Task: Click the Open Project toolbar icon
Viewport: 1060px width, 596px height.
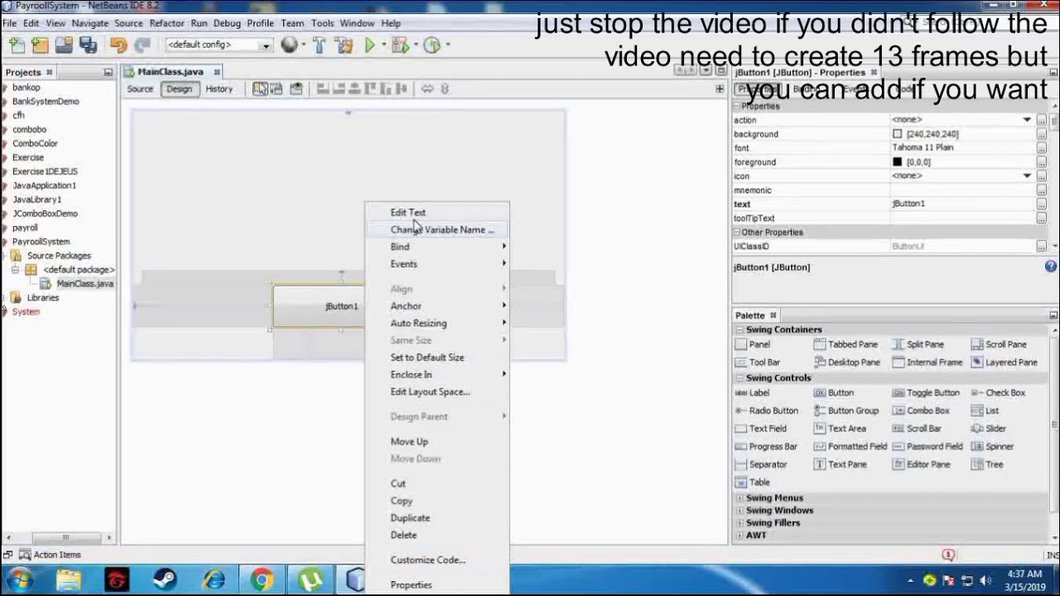Action: [x=63, y=46]
